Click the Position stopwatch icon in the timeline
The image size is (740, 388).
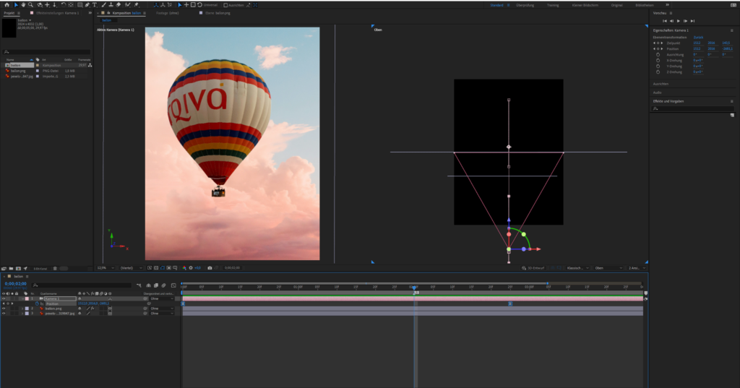click(x=37, y=303)
